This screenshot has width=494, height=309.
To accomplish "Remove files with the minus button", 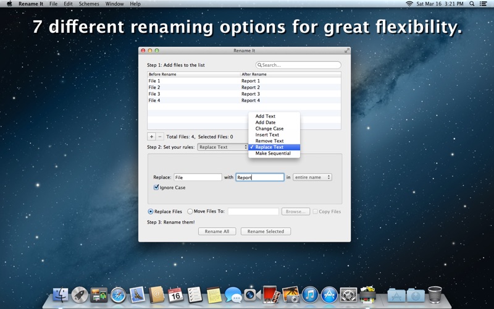I will [160, 137].
